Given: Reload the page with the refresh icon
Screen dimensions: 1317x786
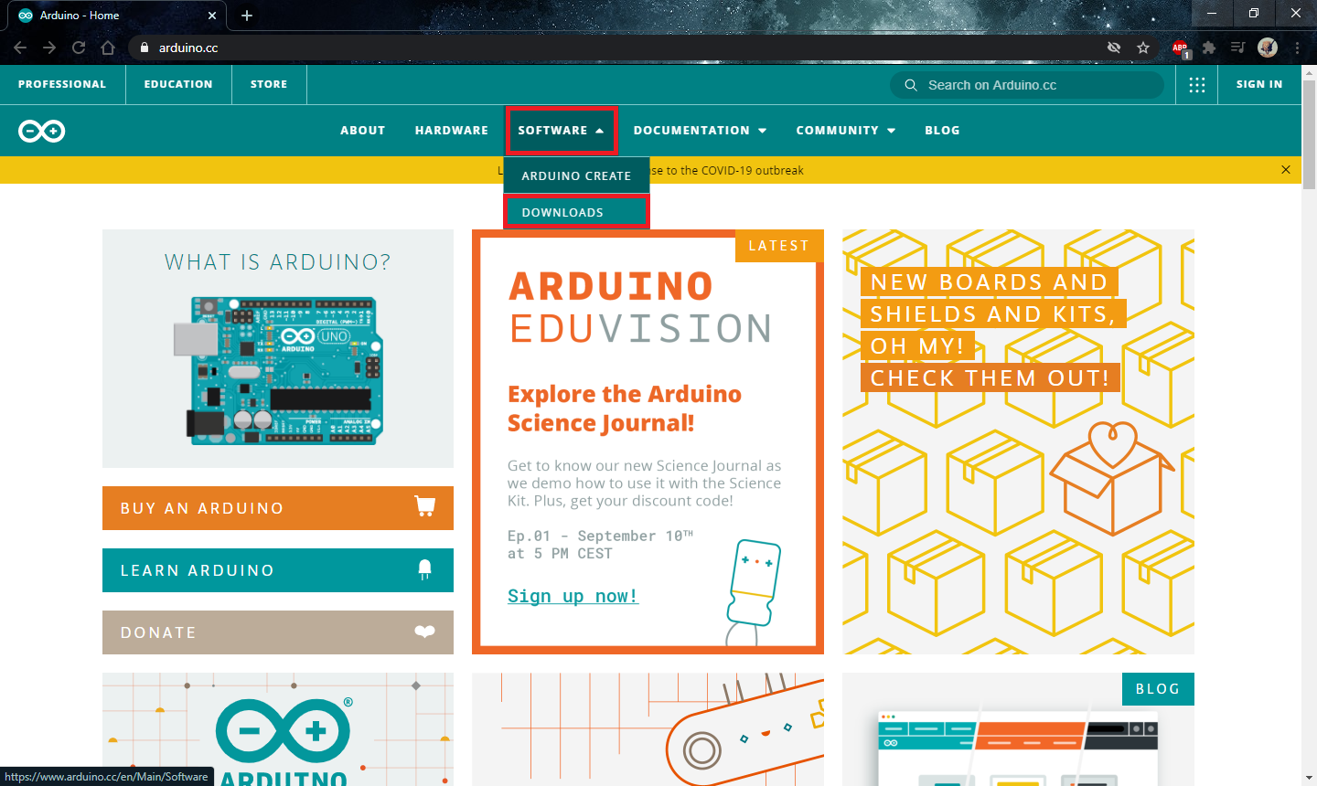Looking at the screenshot, I should click(79, 48).
